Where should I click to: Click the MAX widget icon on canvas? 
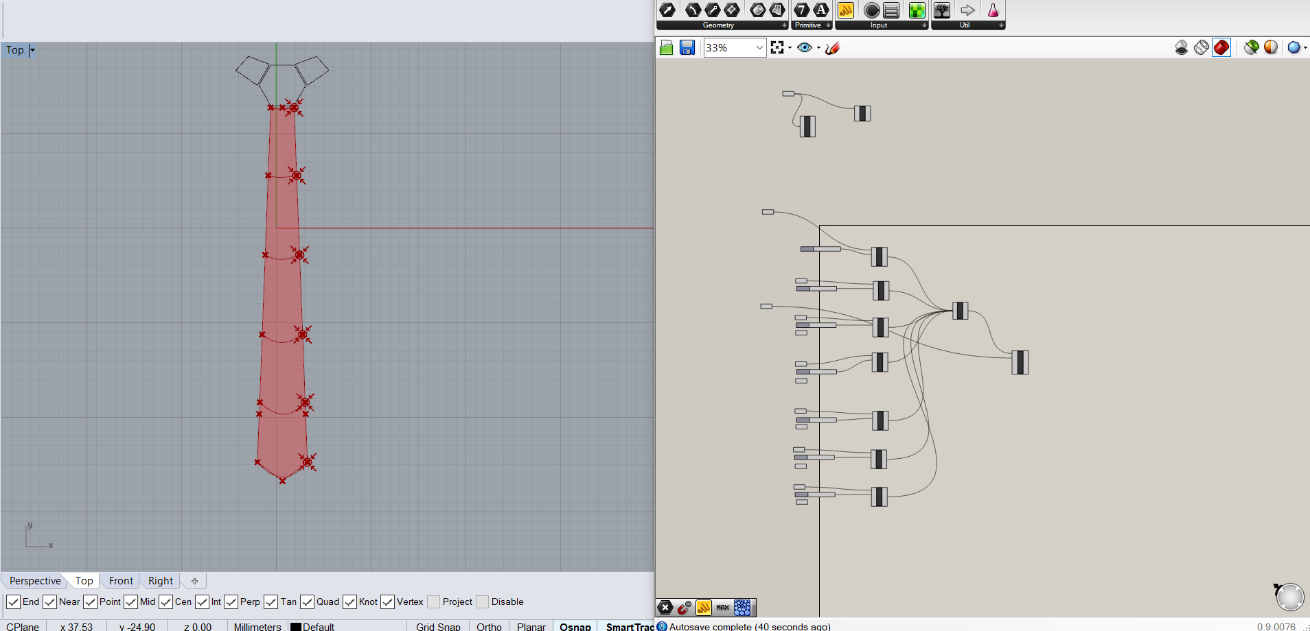point(723,607)
